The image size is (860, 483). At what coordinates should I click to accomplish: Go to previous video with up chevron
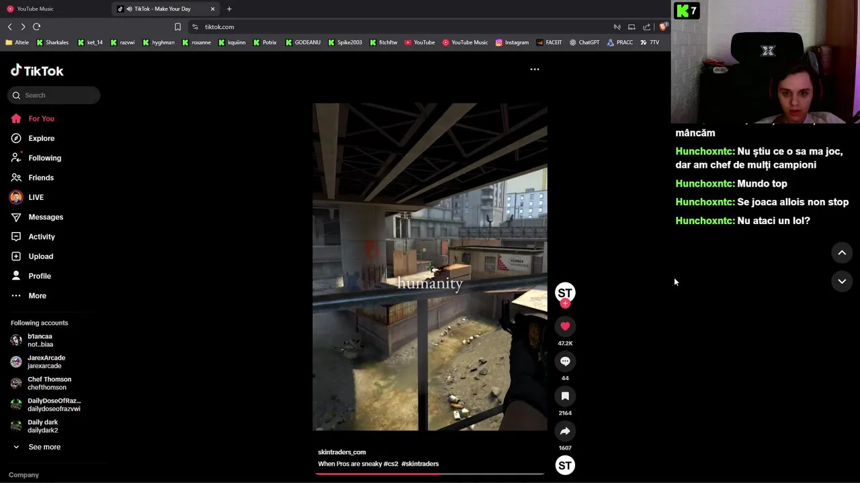[x=842, y=252]
